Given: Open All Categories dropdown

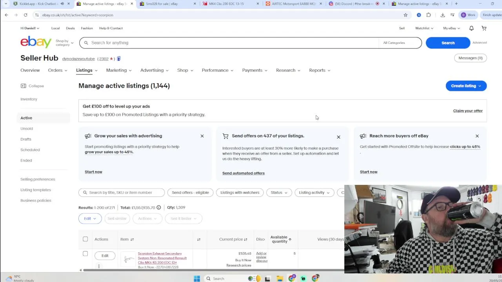Looking at the screenshot, I should tap(400, 43).
